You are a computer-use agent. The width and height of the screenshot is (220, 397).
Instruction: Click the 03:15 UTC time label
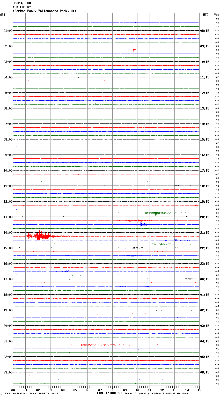click(205, 326)
